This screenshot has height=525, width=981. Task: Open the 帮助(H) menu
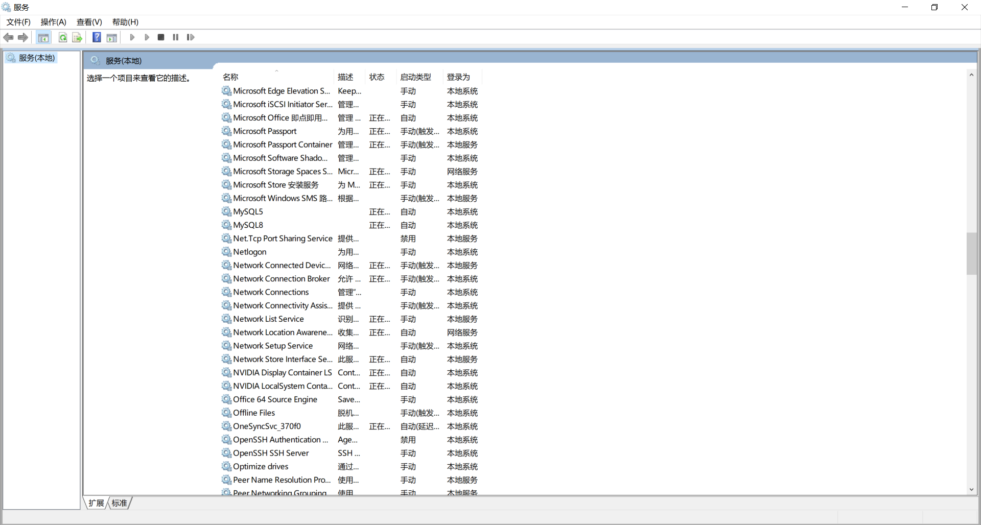(126, 22)
